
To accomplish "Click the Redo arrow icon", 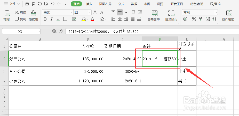I will tap(59, 4).
